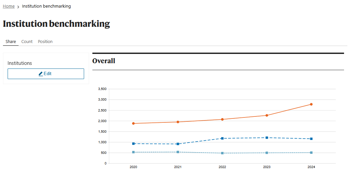Click the 'Institution benchmarking' breadcrumb text
350x178 pixels.
tap(46, 6)
